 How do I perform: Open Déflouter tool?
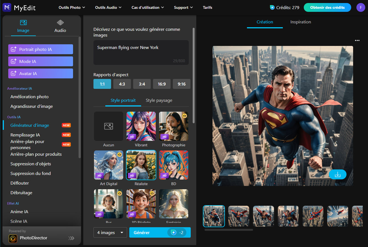(20, 183)
